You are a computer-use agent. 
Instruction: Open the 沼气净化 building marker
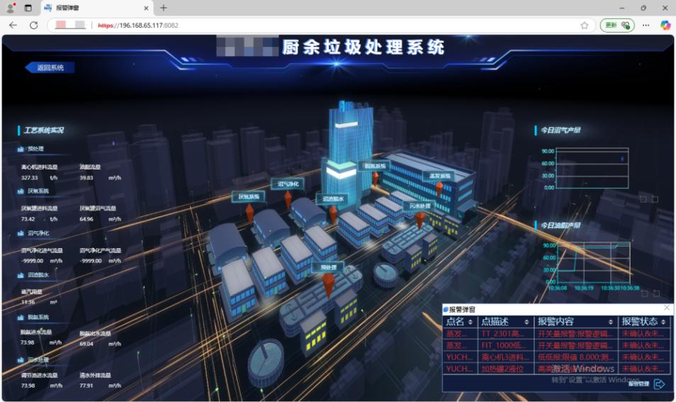(289, 184)
